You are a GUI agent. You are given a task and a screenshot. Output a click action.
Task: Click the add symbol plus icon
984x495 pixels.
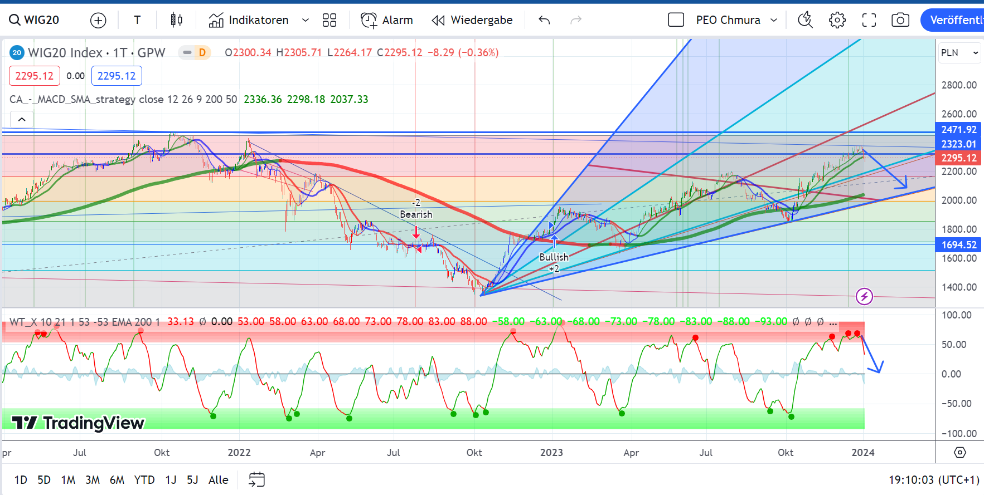tap(98, 21)
